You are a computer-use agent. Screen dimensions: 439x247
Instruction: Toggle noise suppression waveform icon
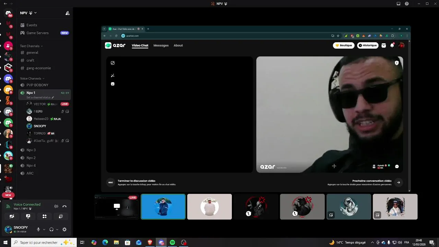tap(56, 206)
